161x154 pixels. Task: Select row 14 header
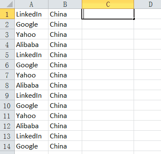[x=7, y=146]
